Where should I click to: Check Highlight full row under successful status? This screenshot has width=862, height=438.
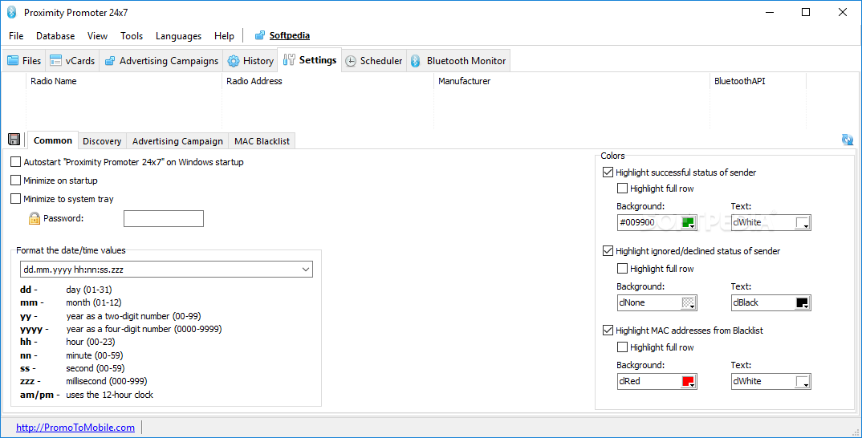point(622,189)
